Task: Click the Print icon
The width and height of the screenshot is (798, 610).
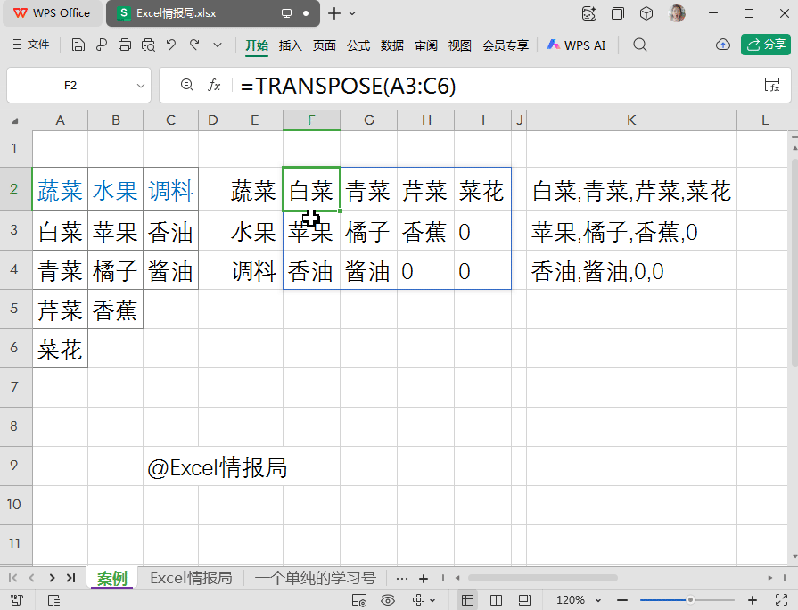Action: (125, 45)
